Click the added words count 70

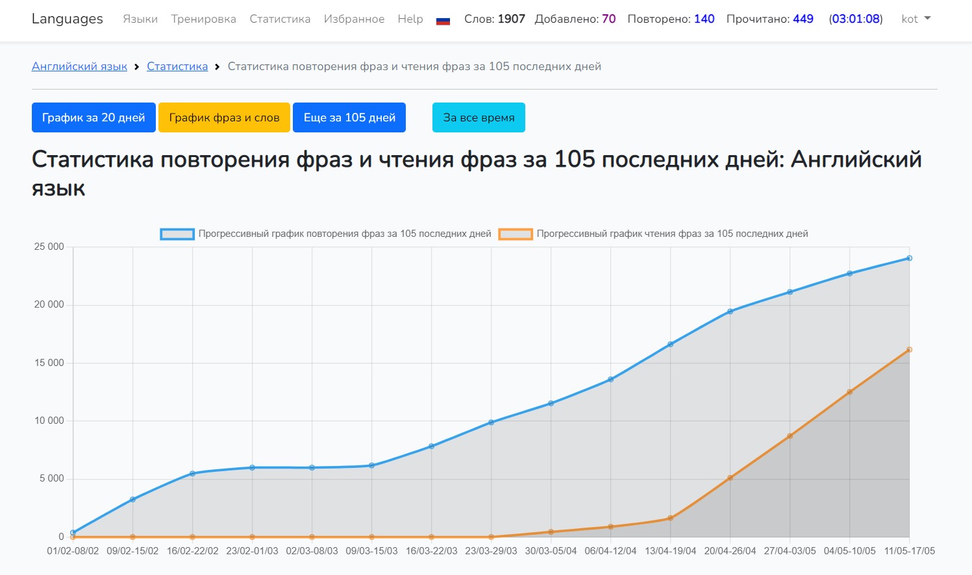(608, 19)
